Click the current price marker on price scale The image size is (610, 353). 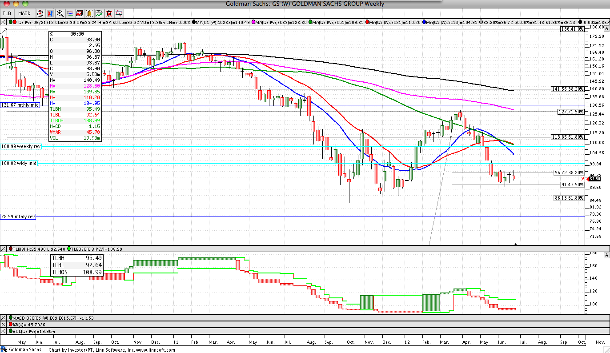(x=594, y=179)
